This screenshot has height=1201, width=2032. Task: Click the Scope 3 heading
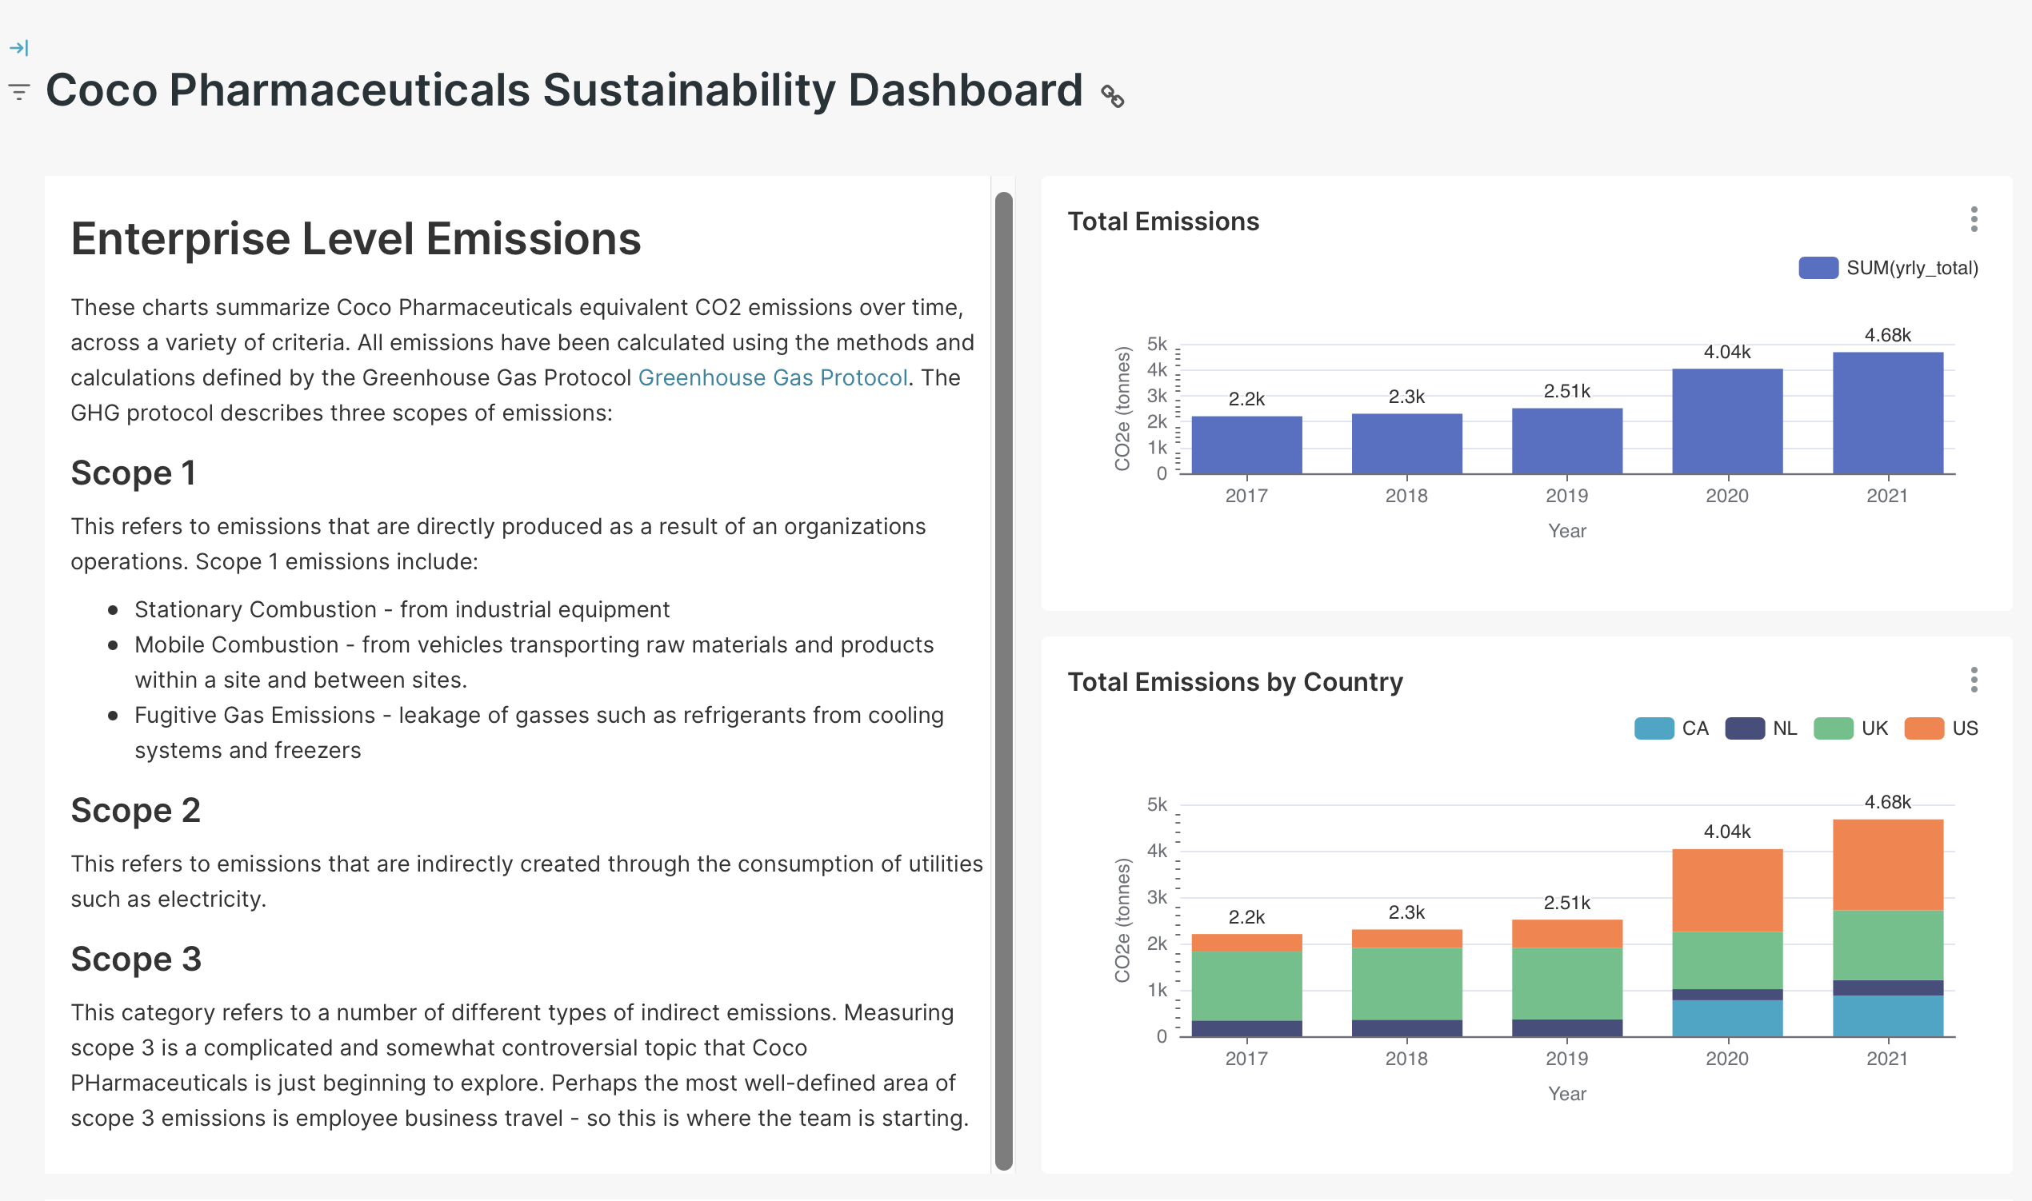click(136, 960)
